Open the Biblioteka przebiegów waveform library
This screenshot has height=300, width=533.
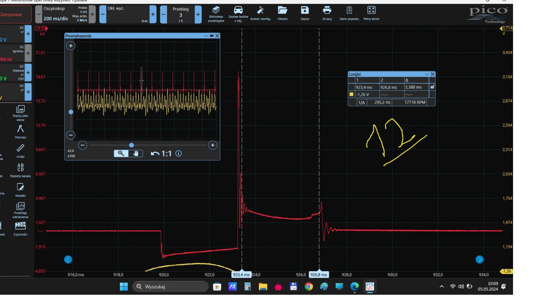point(216,14)
